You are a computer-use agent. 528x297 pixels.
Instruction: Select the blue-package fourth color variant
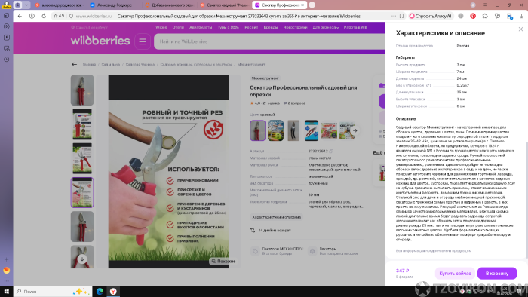click(312, 130)
